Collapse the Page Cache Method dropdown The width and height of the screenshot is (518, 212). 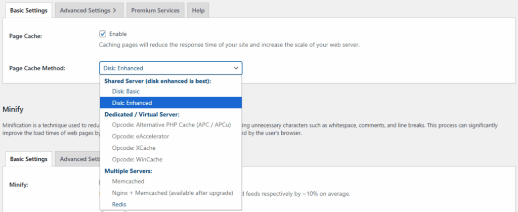click(170, 68)
